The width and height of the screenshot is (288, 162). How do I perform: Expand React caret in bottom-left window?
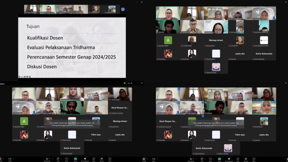[x=70, y=159]
